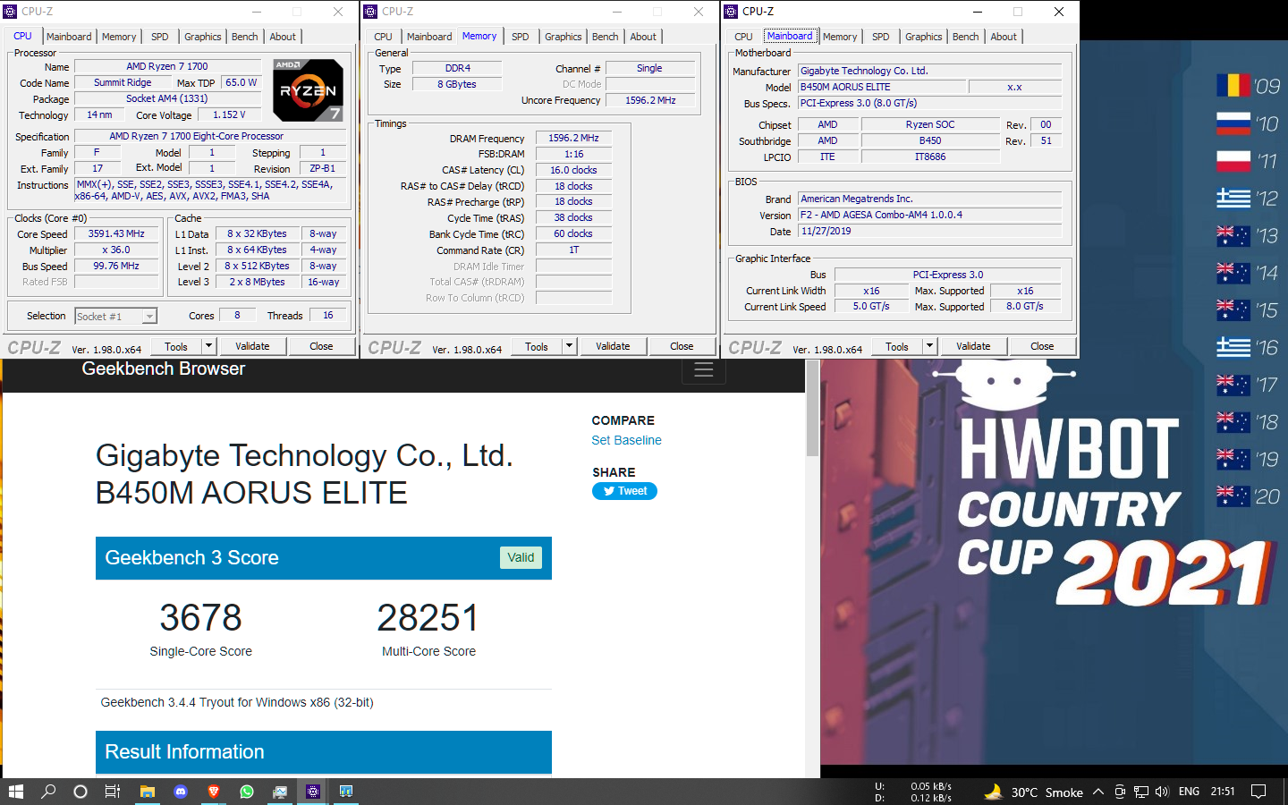This screenshot has width=1288, height=805.
Task: Open the clock showing 21:51
Action: (x=1223, y=792)
